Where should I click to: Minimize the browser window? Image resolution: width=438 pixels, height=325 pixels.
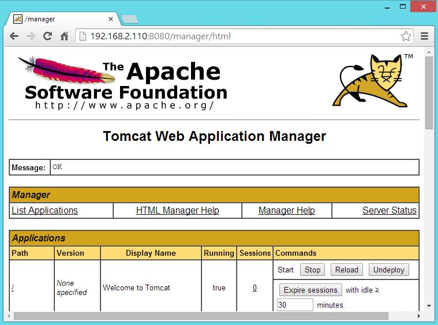(x=387, y=7)
